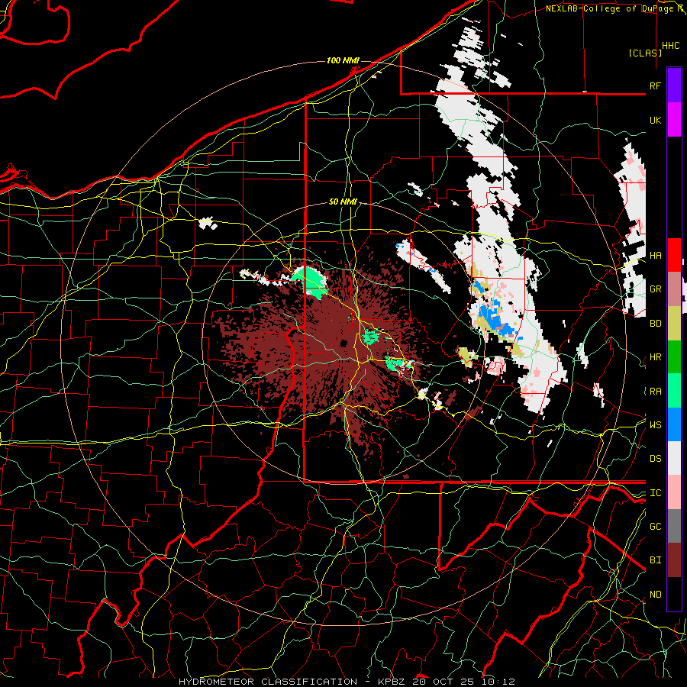Click the magenta UK legend color swatch
Viewport: 687px width, 687px height.
[674, 120]
